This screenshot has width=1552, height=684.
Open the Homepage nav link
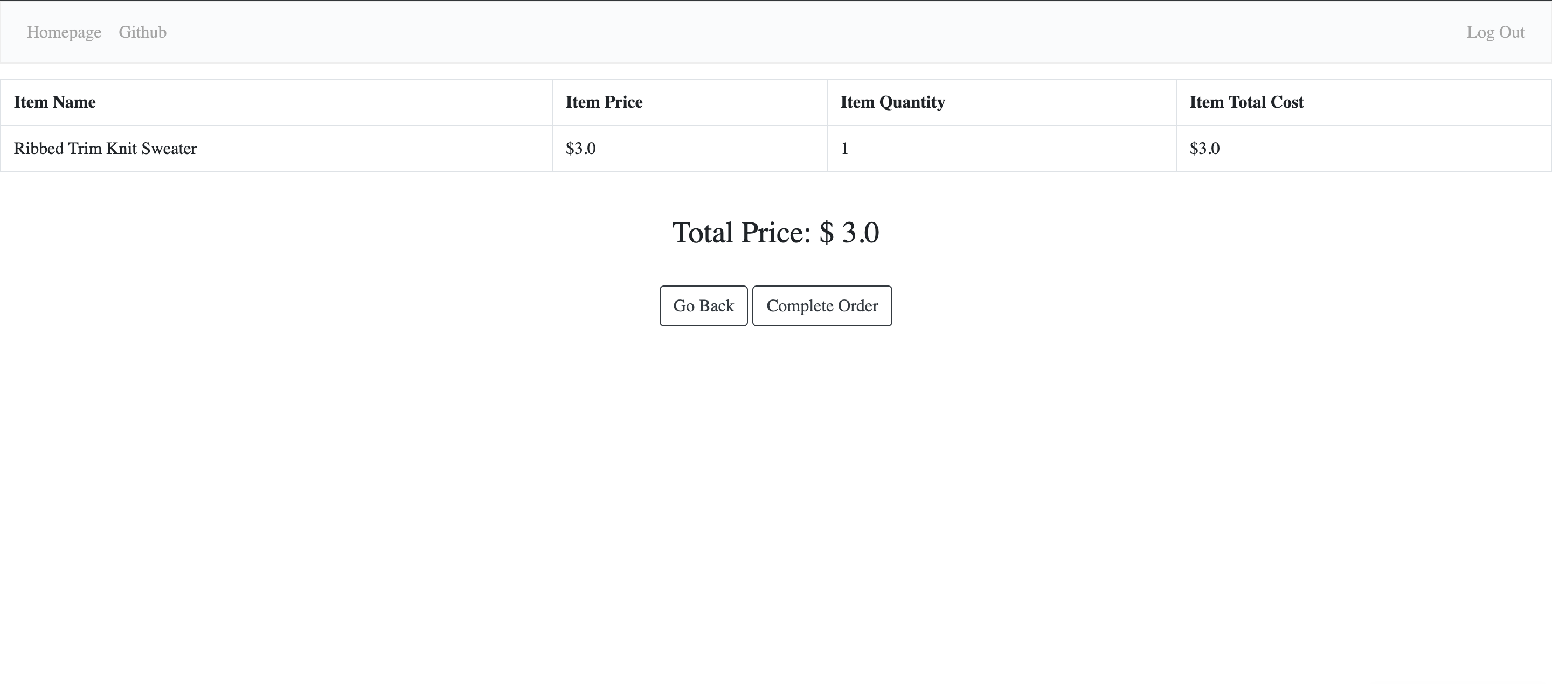click(64, 32)
